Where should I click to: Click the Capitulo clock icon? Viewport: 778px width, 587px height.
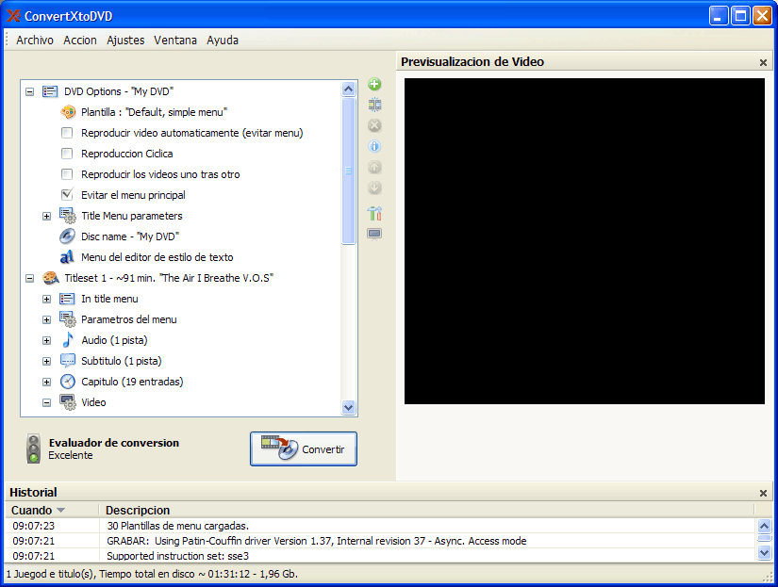point(68,382)
